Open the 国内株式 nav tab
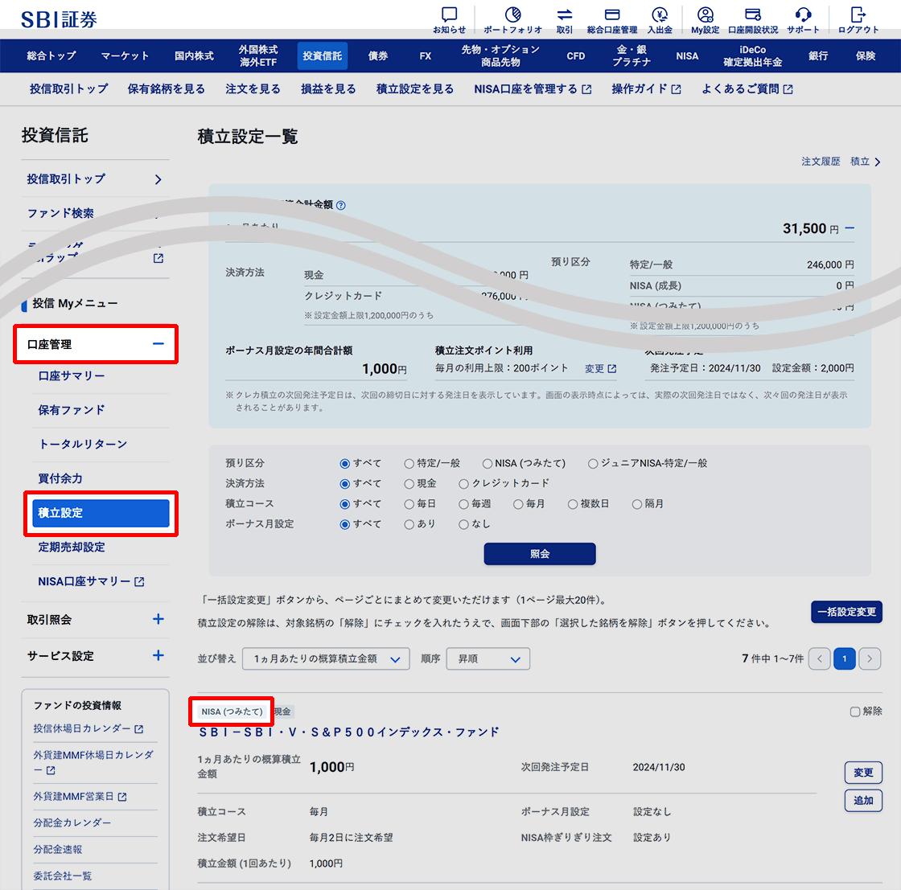The width and height of the screenshot is (901, 890). click(x=194, y=55)
